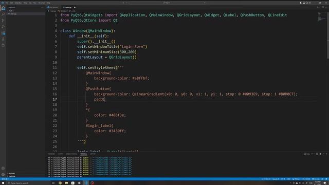Click the line and column status indicator

(x=266, y=179)
